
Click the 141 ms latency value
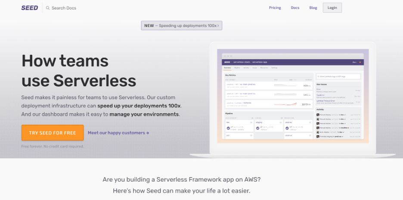click(x=307, y=95)
